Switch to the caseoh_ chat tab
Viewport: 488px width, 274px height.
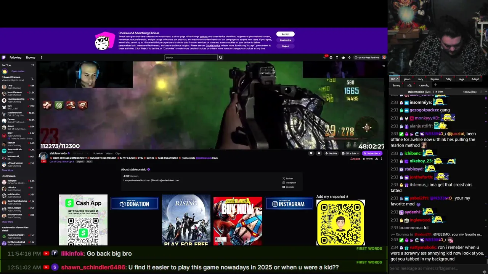424,85
